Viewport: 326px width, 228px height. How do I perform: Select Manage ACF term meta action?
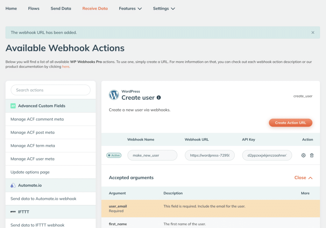pyautogui.click(x=51, y=145)
